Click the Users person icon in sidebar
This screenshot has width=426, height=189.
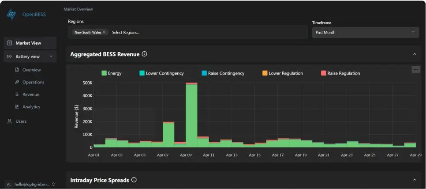[x=9, y=121]
